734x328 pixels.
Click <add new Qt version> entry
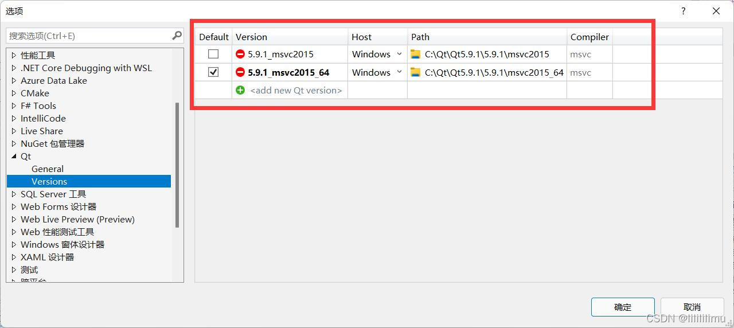tap(296, 90)
